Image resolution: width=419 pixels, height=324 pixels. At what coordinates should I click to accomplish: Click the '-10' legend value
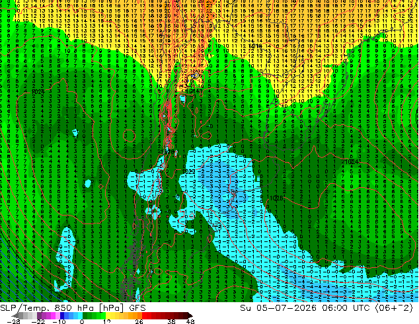pos(59,321)
